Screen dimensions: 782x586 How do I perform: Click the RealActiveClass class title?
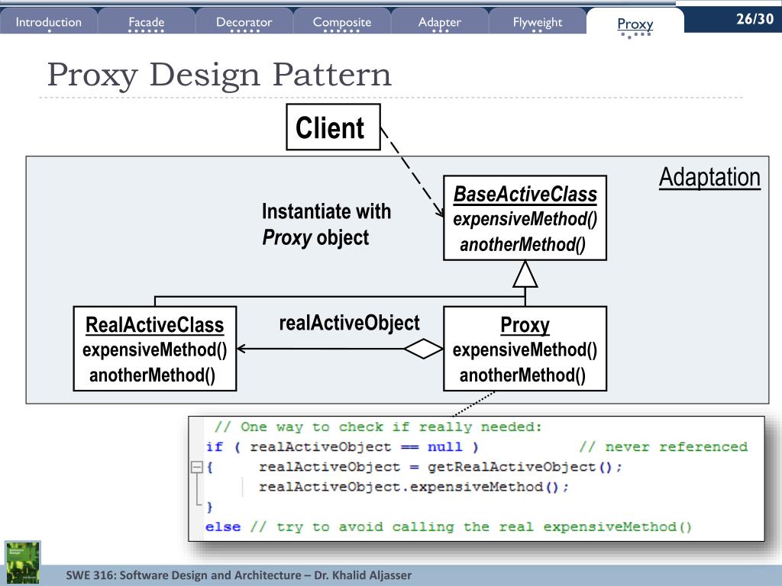click(154, 325)
